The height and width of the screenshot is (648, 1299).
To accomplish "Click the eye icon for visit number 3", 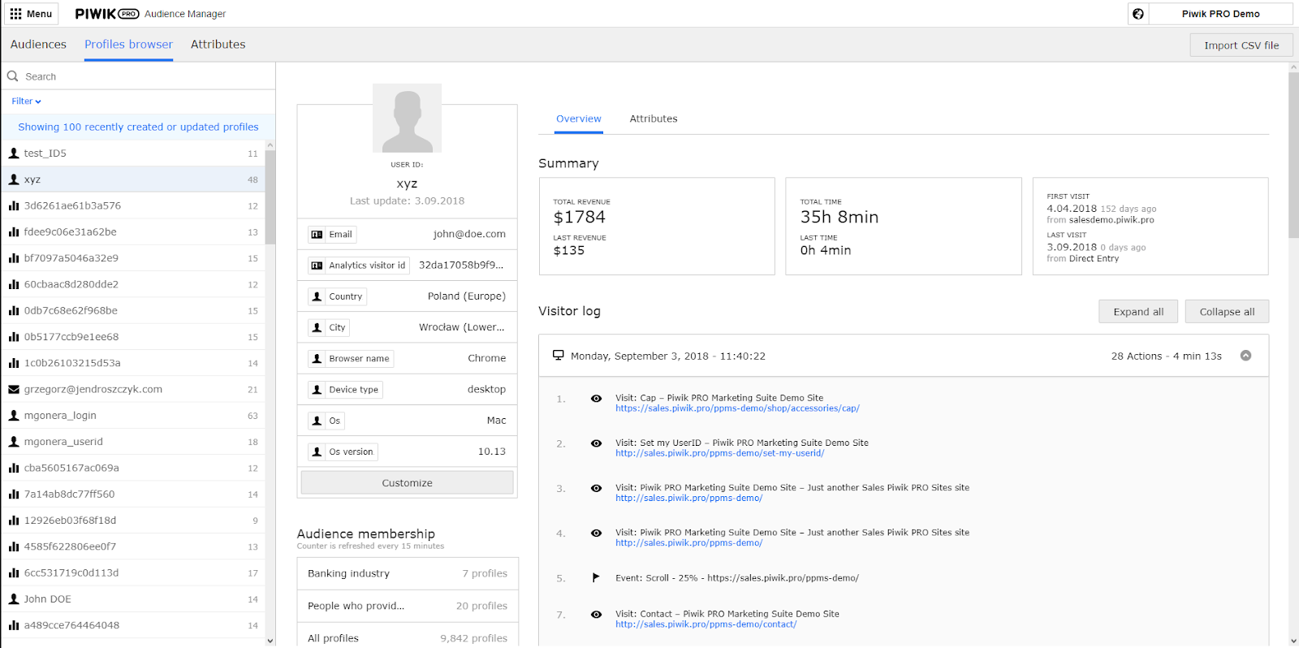I will (596, 489).
